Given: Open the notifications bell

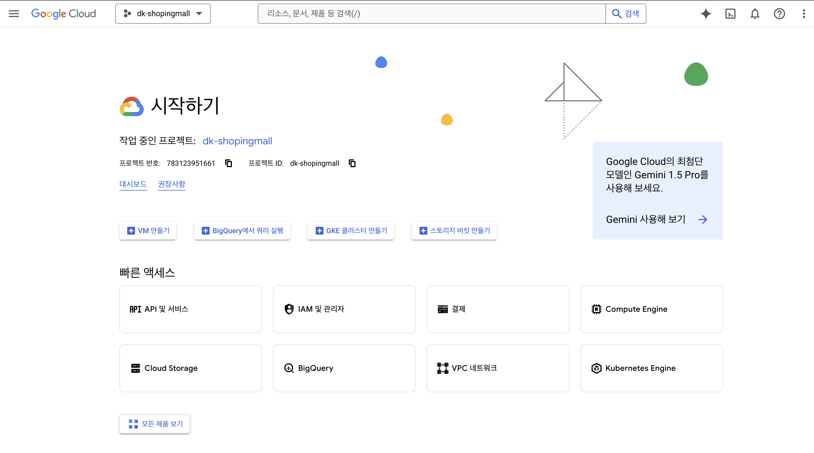Looking at the screenshot, I should click(755, 14).
